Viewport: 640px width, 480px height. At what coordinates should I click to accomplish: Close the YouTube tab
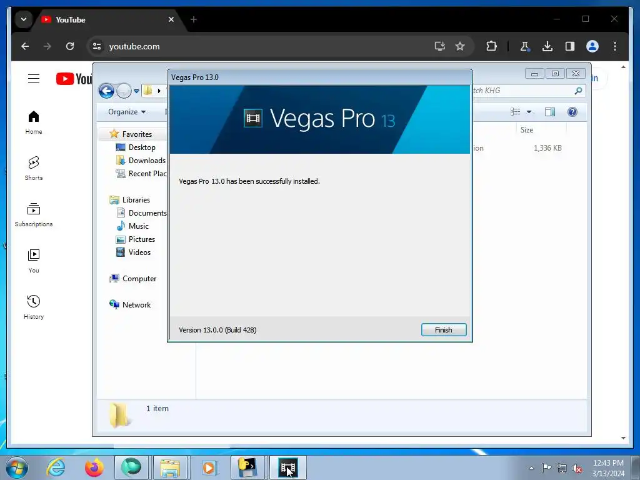[171, 19]
